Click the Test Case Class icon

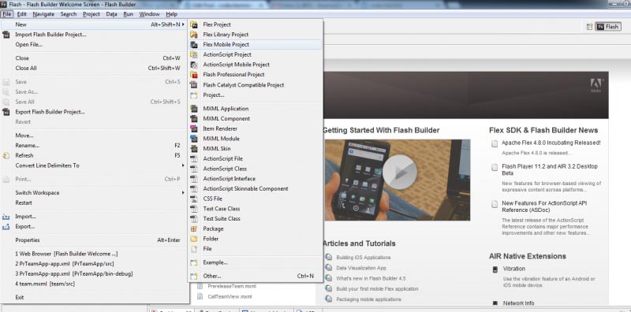[194, 209]
